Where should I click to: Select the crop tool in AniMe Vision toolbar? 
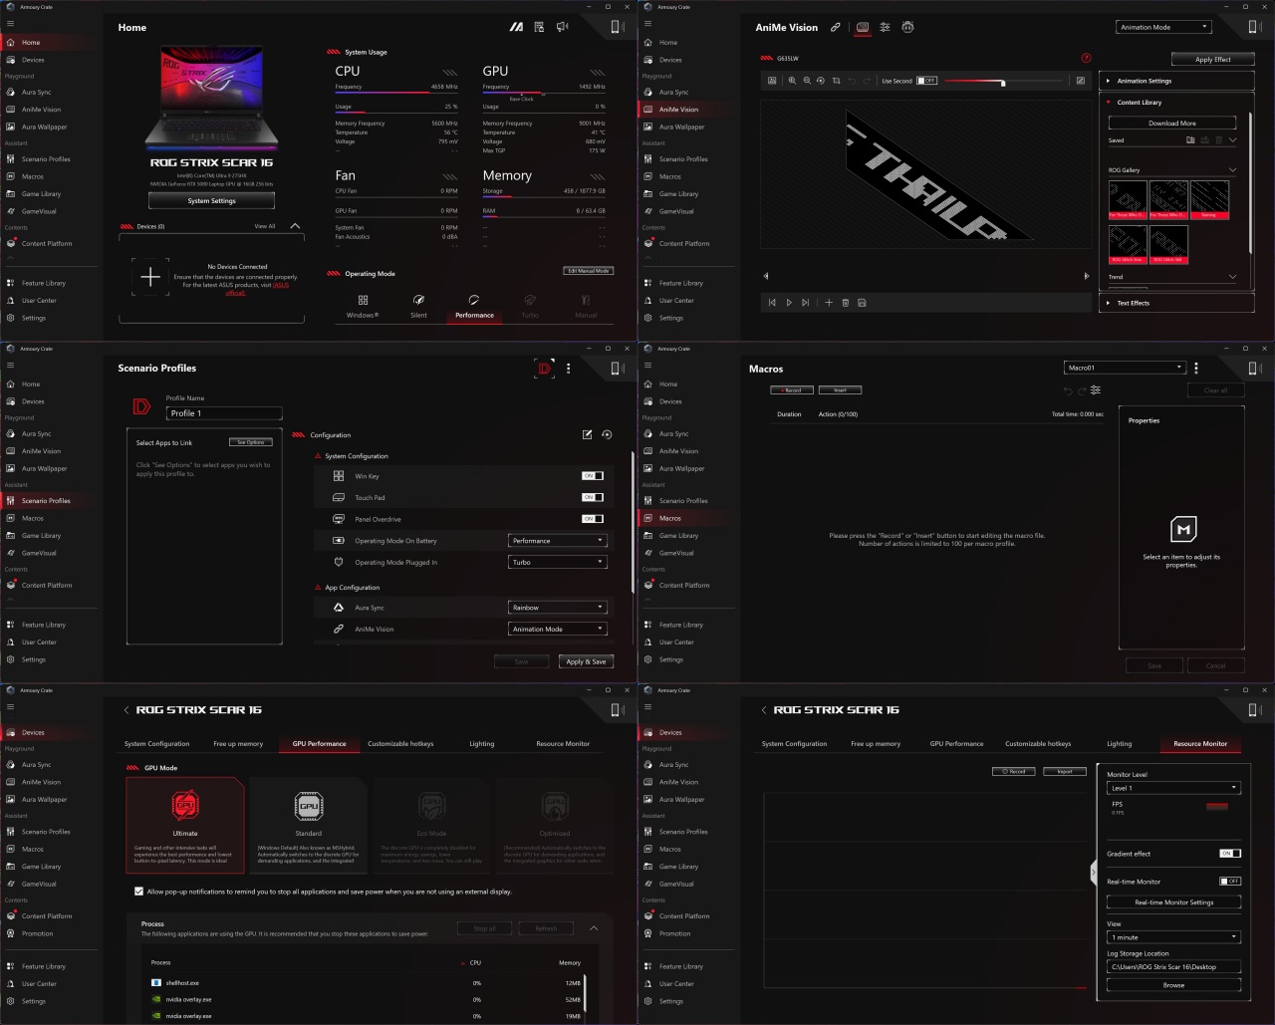(x=836, y=81)
